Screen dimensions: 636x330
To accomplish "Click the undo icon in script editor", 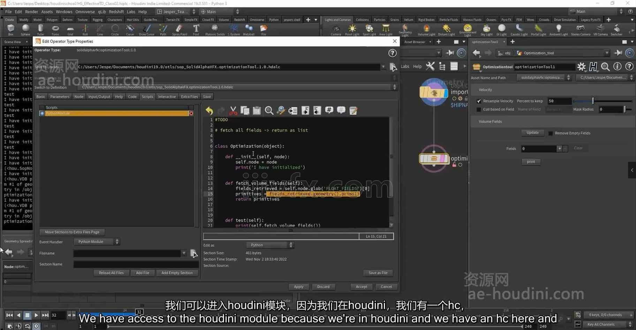I will tap(209, 110).
